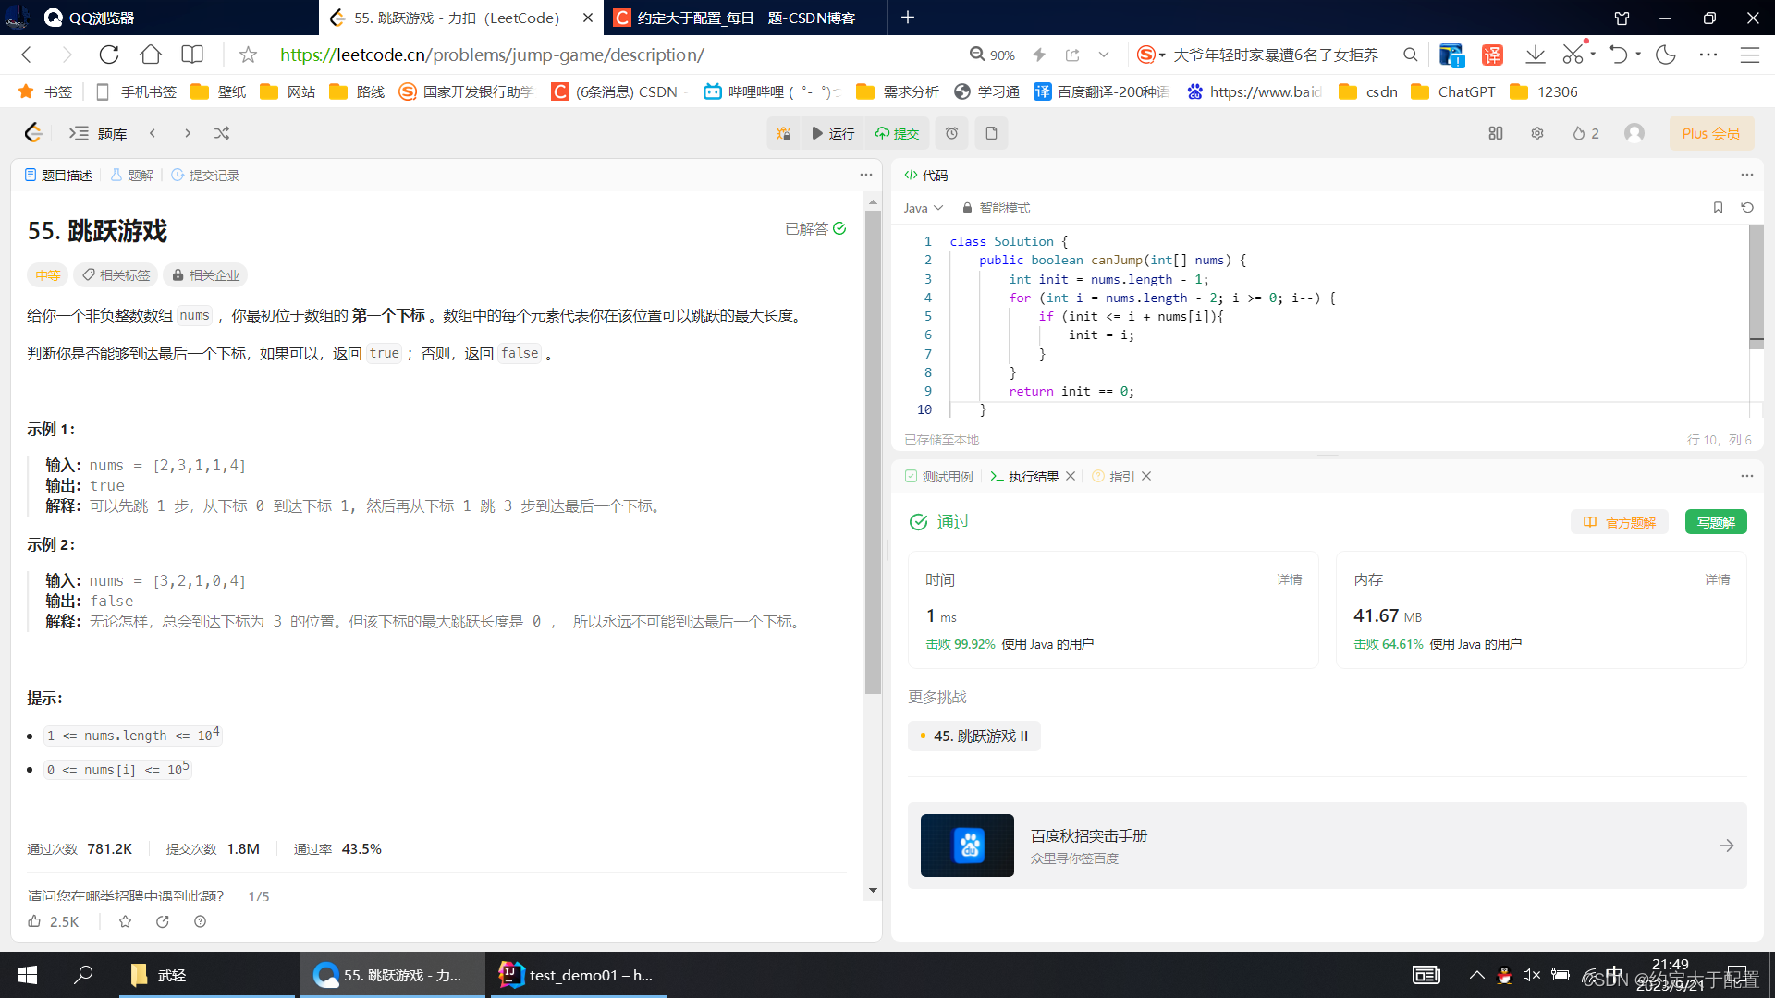Like the problem with thumbs-up icon
The image size is (1775, 998).
pyautogui.click(x=34, y=921)
